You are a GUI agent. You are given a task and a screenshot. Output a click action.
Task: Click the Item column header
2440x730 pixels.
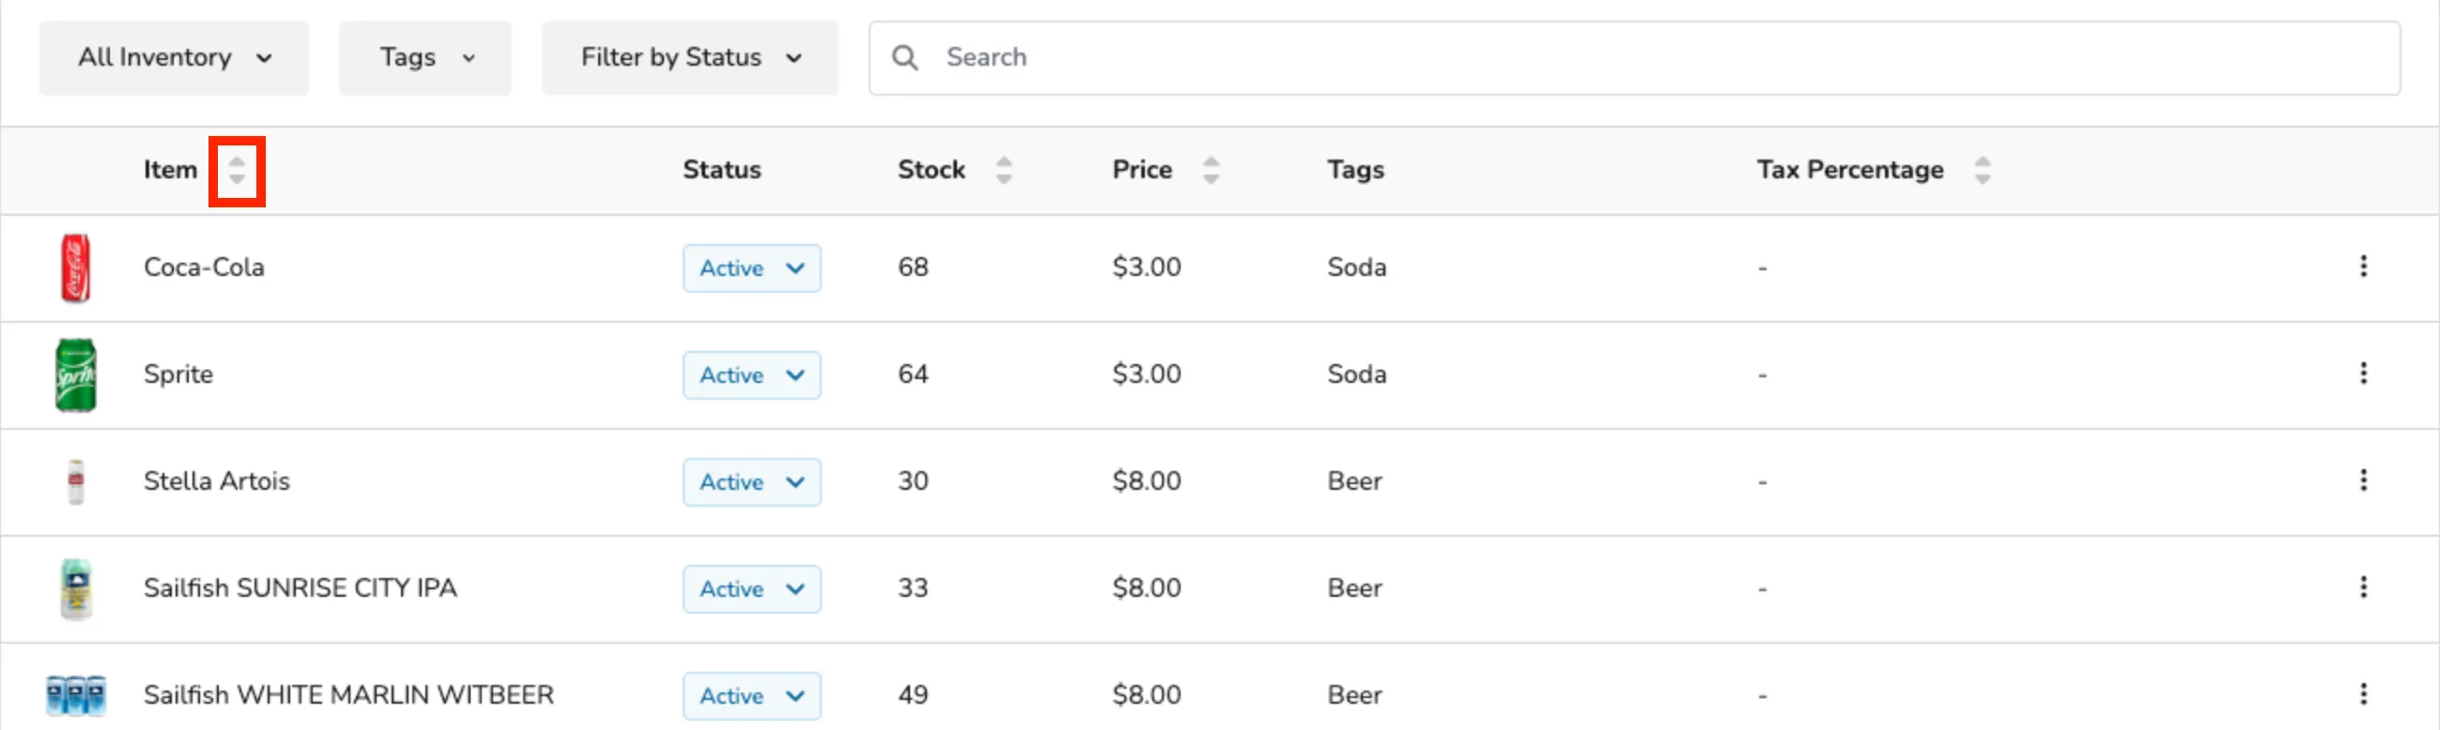[x=171, y=171]
